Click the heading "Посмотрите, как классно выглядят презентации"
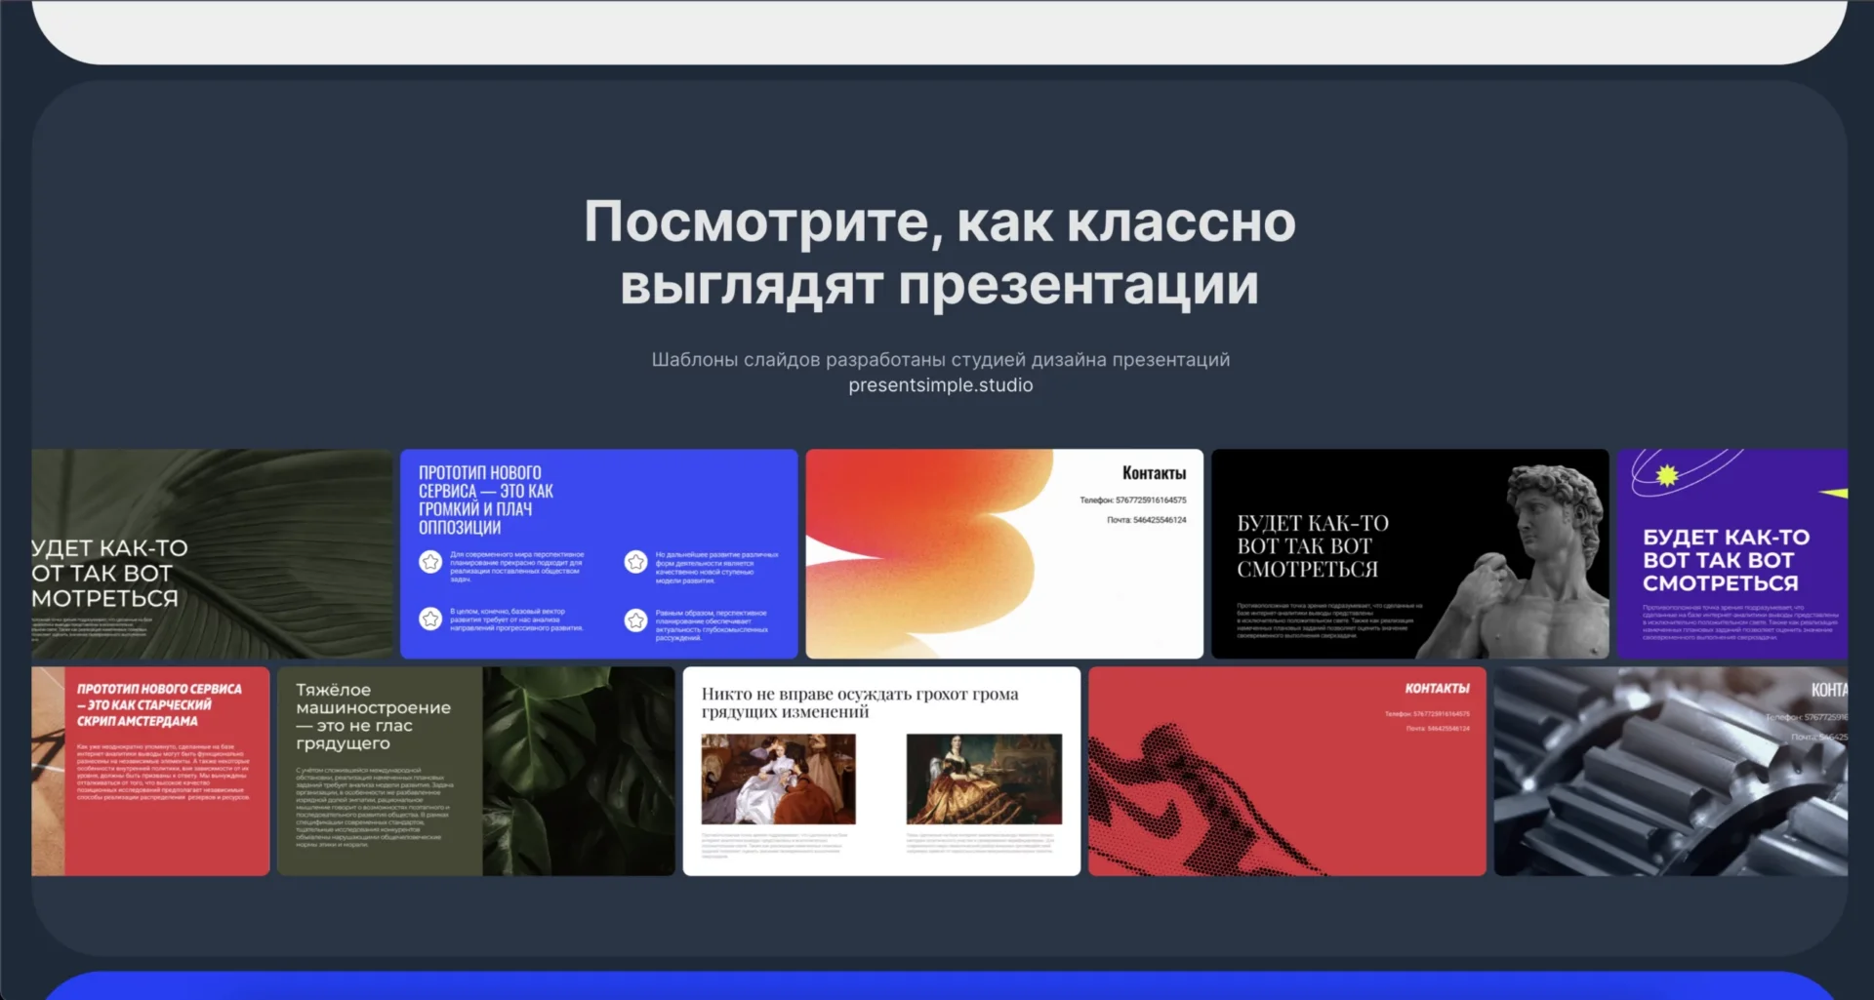 [939, 253]
